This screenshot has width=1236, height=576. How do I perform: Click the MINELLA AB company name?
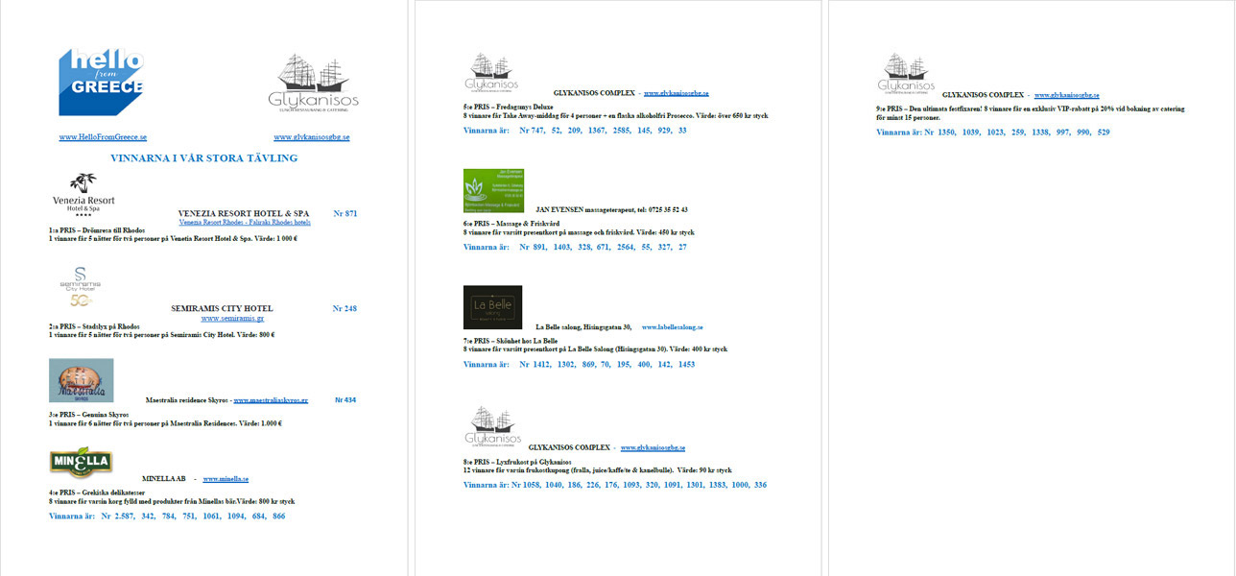tap(163, 479)
